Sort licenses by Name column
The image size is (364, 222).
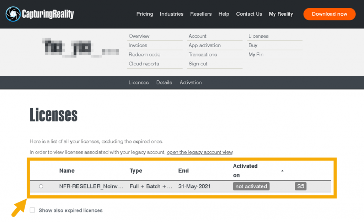tap(67, 170)
